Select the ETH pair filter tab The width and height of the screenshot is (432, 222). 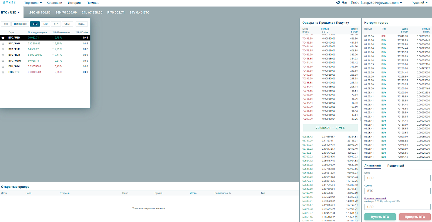coord(56,24)
